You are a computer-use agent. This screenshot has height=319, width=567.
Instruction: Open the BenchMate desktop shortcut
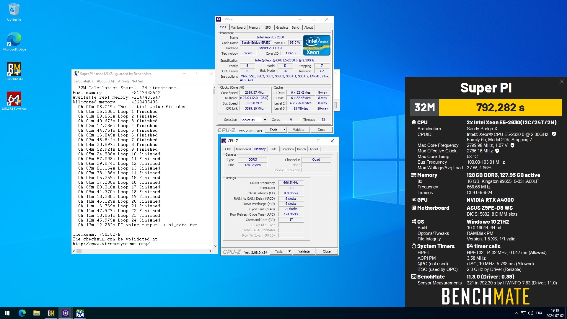tap(14, 71)
